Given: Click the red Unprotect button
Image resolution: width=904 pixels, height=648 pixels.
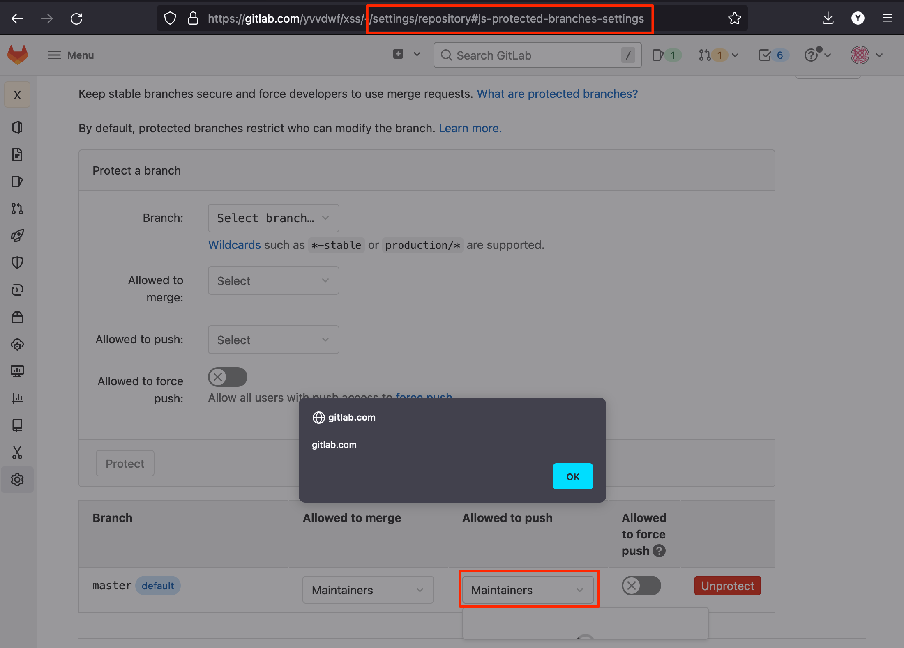Looking at the screenshot, I should click(727, 586).
